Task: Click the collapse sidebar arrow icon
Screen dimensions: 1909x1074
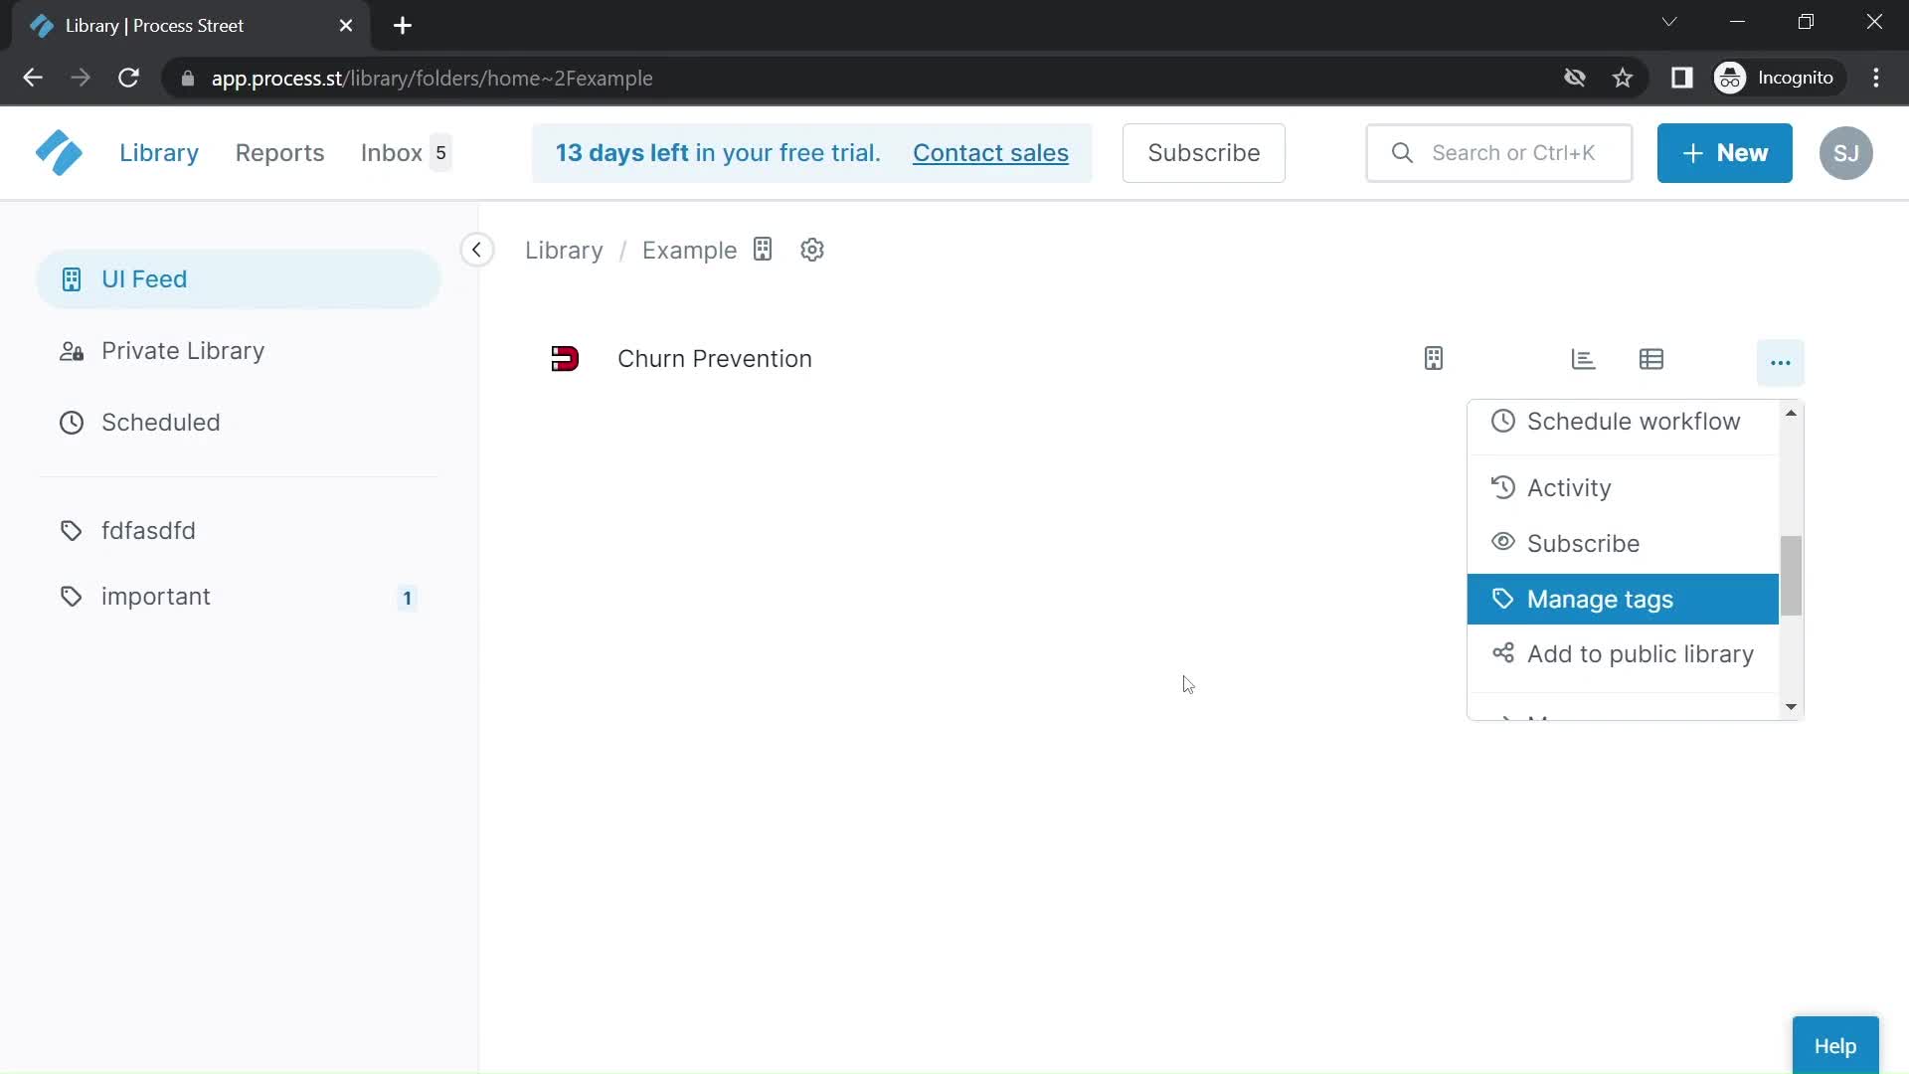Action: 476,251
